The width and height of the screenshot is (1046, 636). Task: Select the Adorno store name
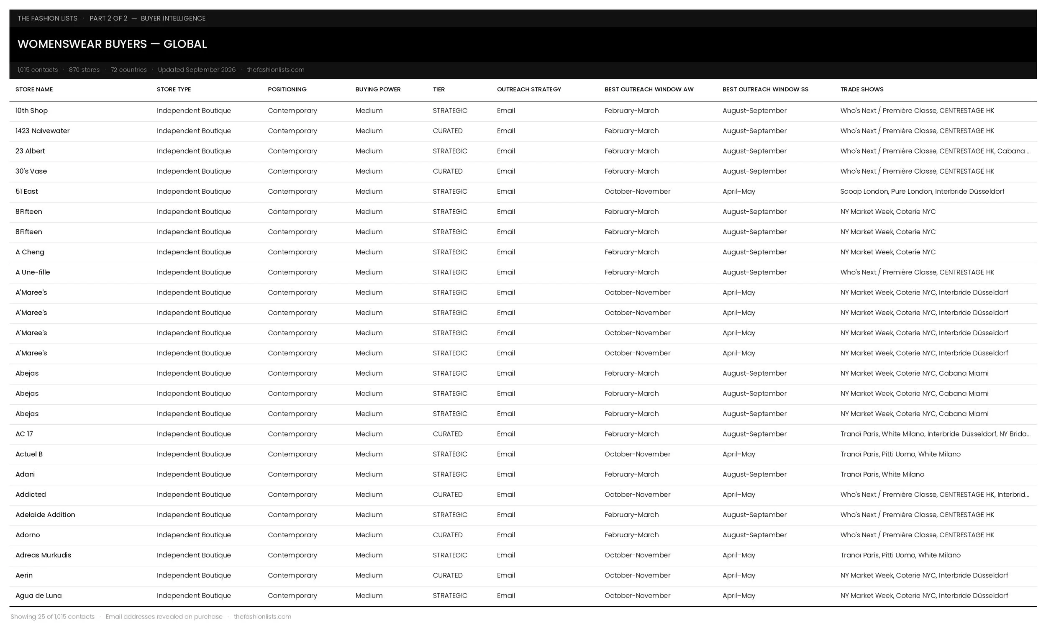[28, 535]
